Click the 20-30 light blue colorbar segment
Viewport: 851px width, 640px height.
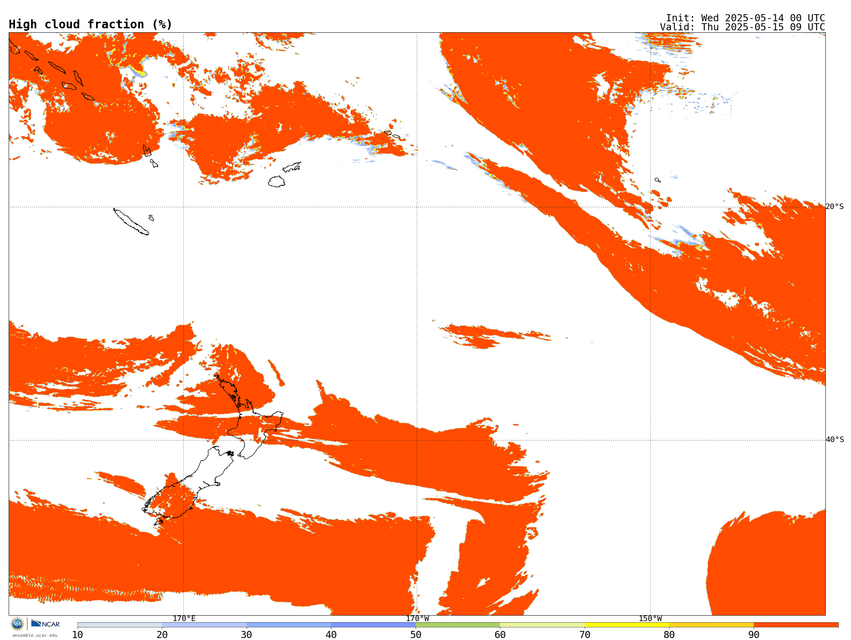click(204, 625)
